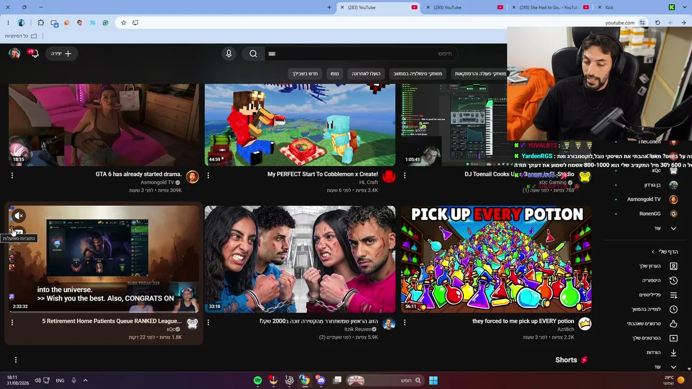Open liked videos (סרטונים שאהבתי) icon
Viewport: 692px width, 389px height.
(x=674, y=324)
